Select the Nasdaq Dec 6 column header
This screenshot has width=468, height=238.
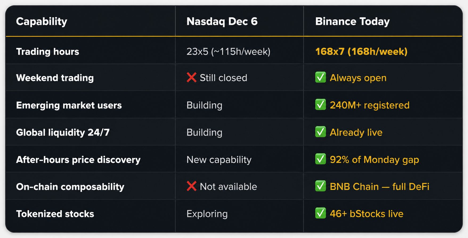coord(222,22)
